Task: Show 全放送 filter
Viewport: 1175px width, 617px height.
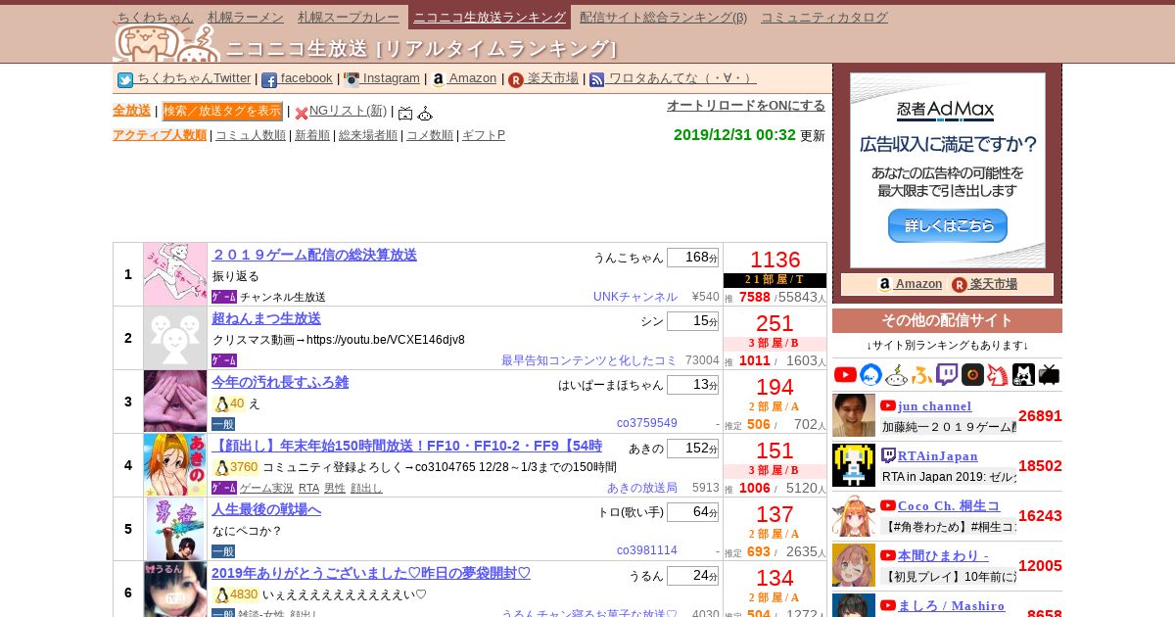Action: (131, 111)
